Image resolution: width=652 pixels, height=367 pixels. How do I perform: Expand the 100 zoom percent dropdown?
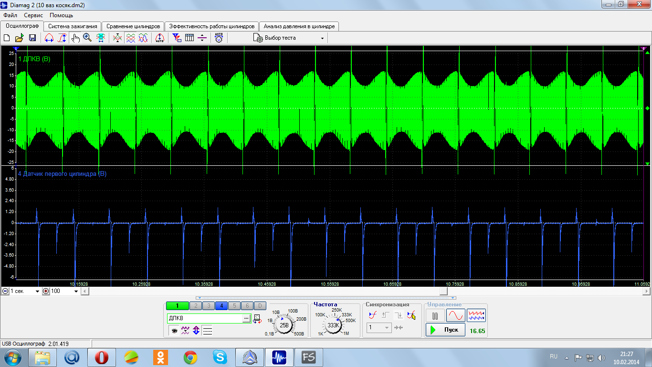coord(76,291)
